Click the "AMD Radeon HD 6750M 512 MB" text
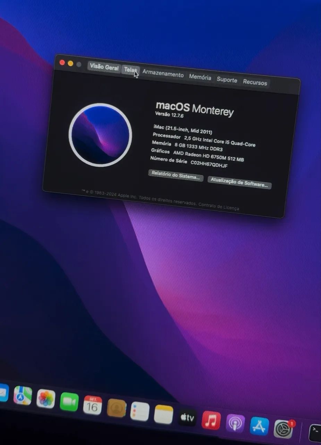This screenshot has width=321, height=445. (208, 156)
